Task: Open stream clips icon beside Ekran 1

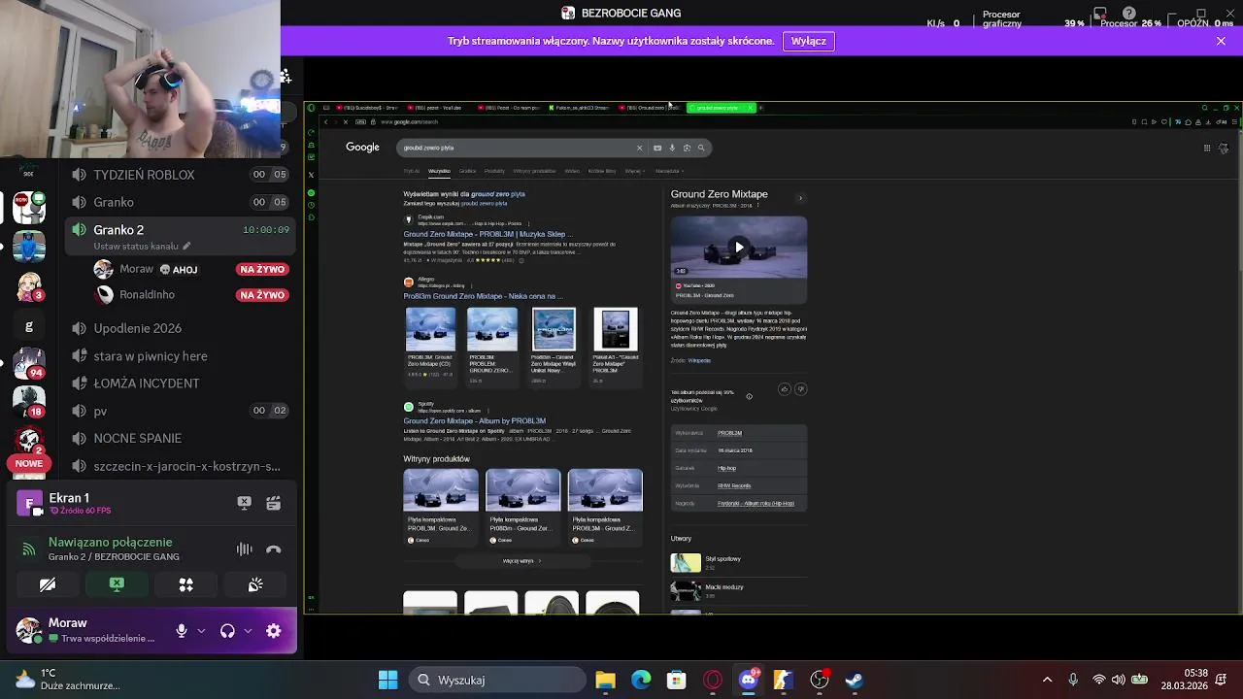Action: point(273,502)
